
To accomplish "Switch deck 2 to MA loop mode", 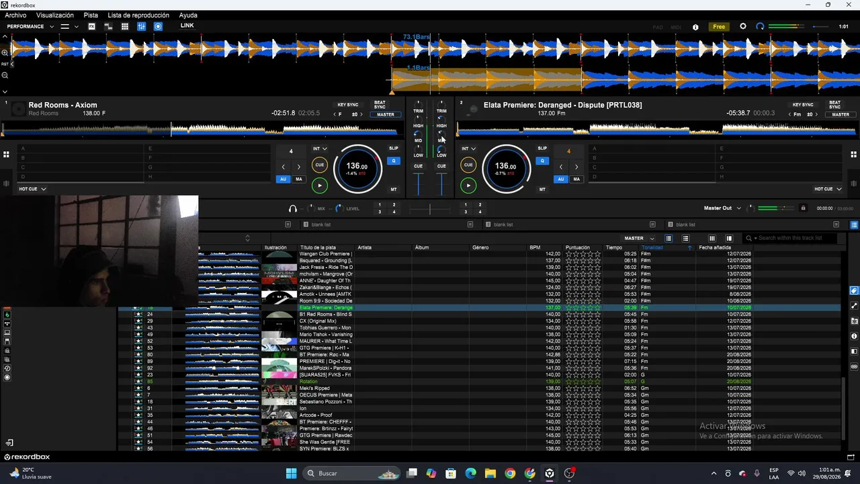I will (x=576, y=179).
